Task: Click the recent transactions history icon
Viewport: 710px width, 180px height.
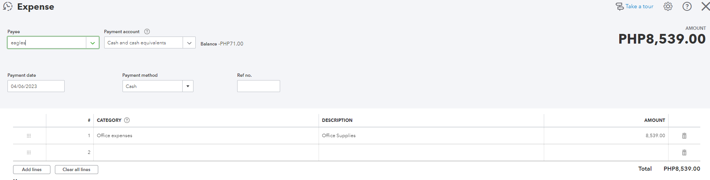Action: 8,7
